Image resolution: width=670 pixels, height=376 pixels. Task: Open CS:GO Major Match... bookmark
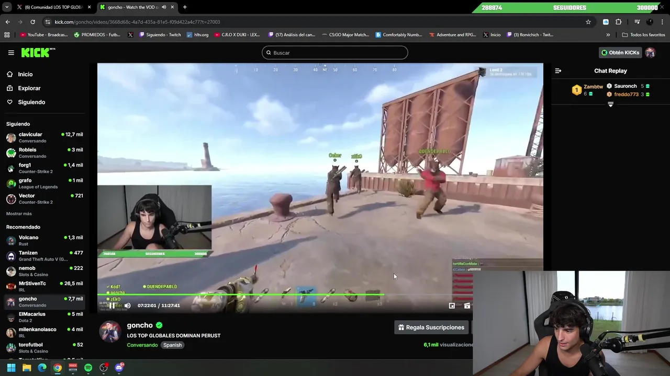345,35
